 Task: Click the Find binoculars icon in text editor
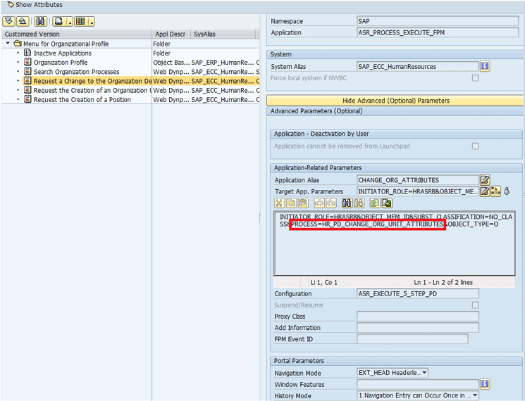pyautogui.click(x=347, y=203)
